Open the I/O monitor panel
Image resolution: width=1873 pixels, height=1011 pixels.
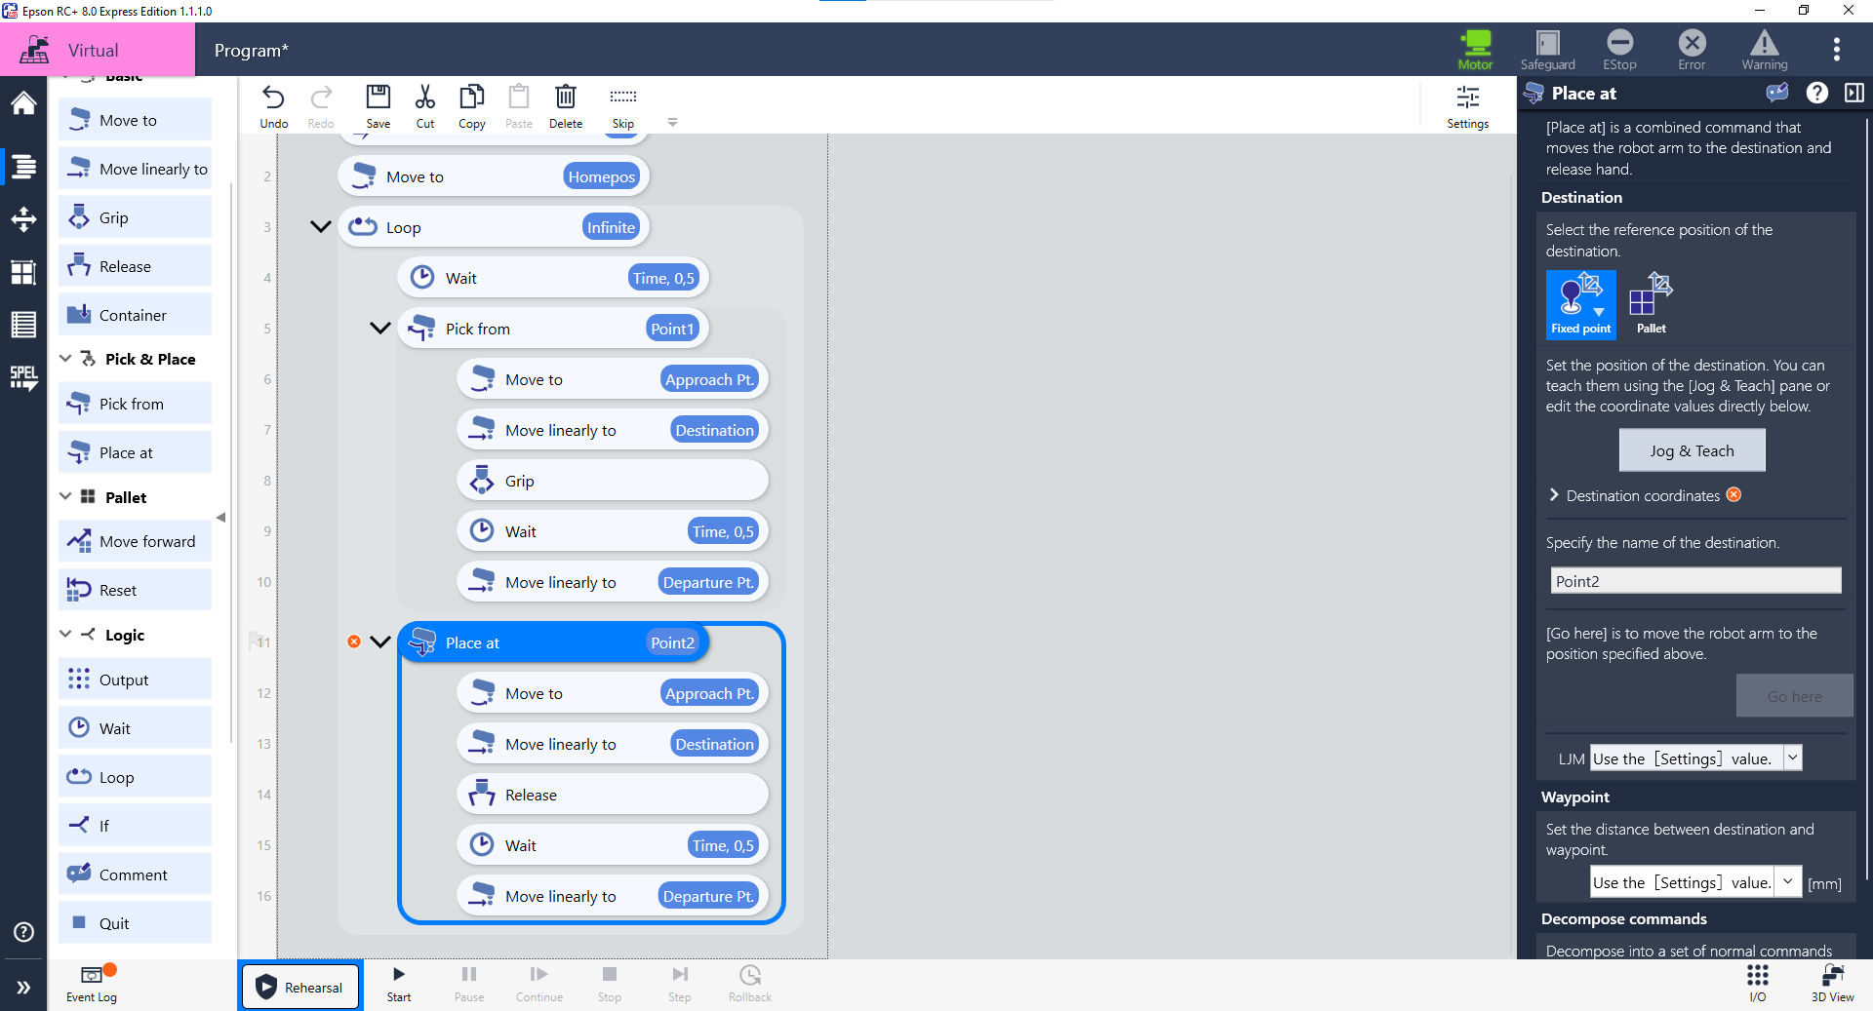[1758, 984]
